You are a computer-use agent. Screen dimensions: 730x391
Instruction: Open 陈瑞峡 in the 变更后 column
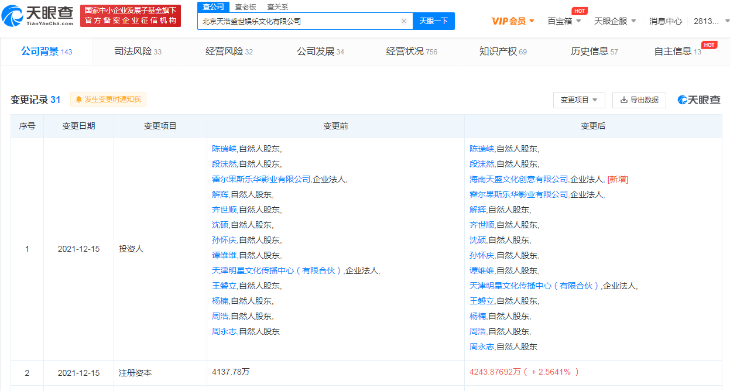[482, 149]
